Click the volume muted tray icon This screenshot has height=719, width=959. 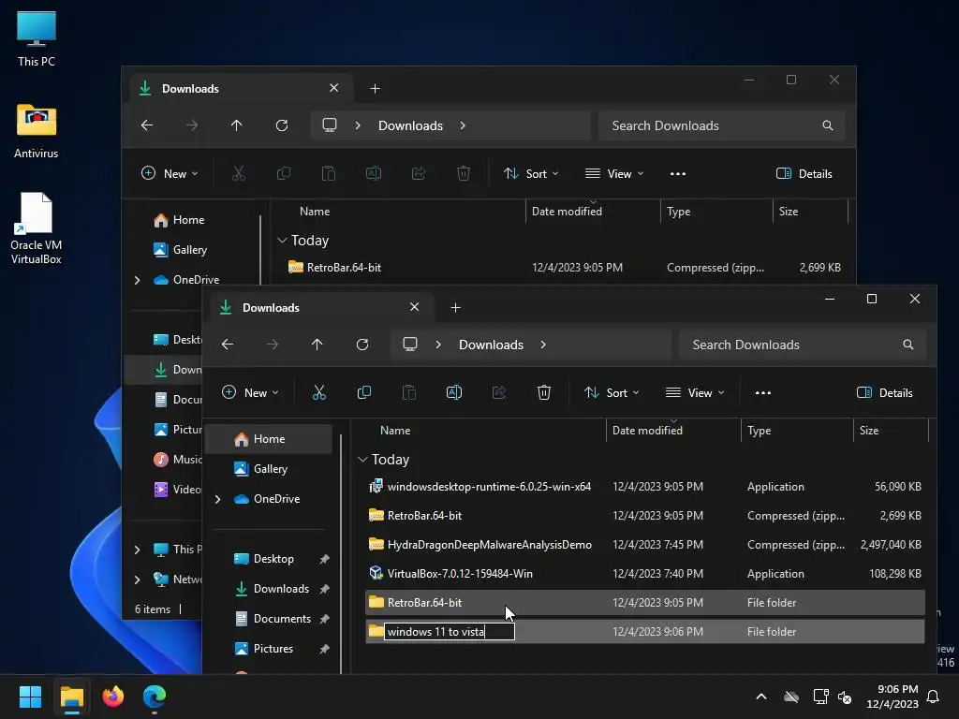845,697
